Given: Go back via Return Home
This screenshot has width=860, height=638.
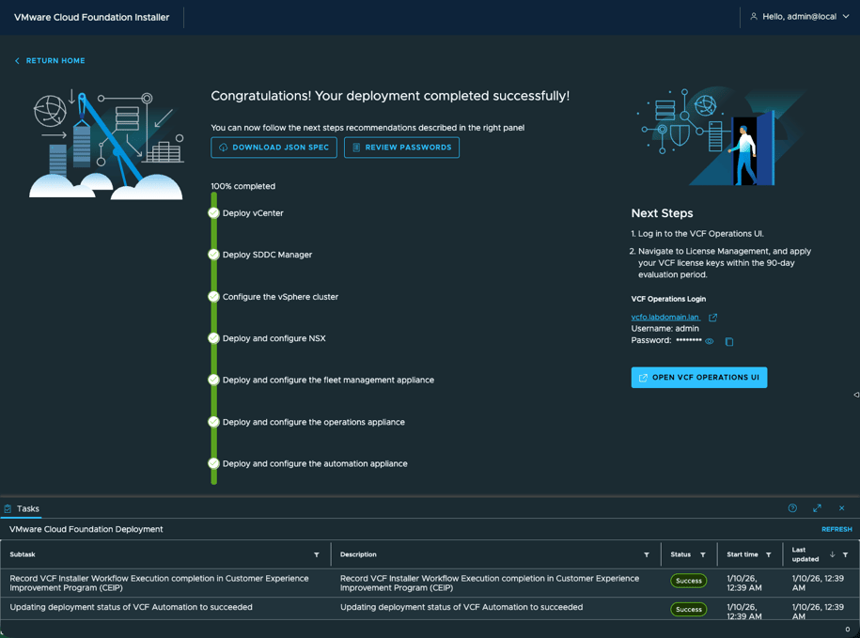Looking at the screenshot, I should click(50, 61).
